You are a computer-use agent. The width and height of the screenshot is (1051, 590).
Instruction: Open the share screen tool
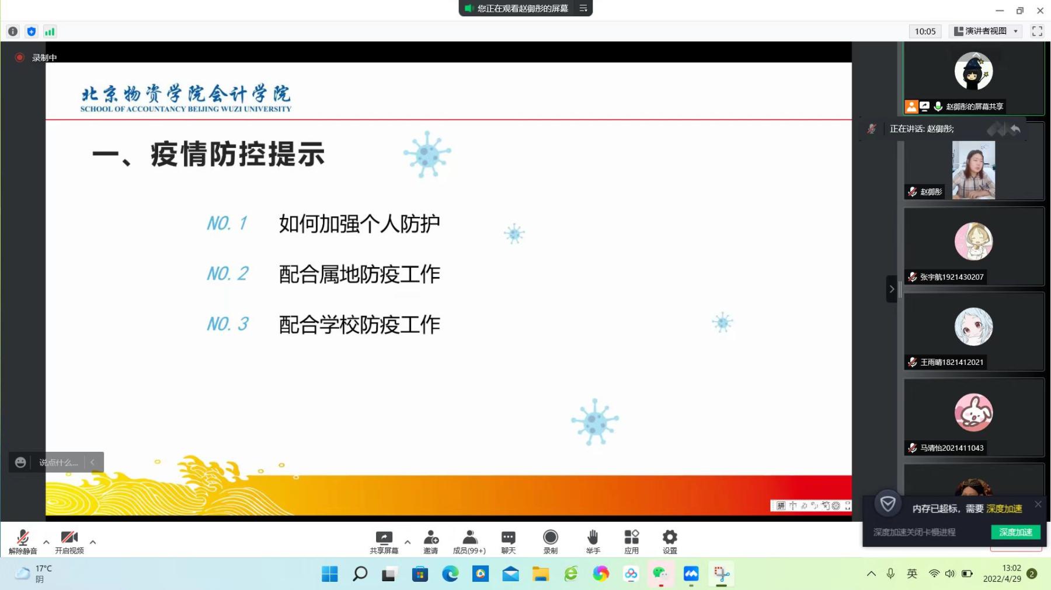pos(384,541)
